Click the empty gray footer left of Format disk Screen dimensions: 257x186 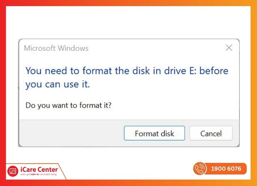[x=71, y=133]
